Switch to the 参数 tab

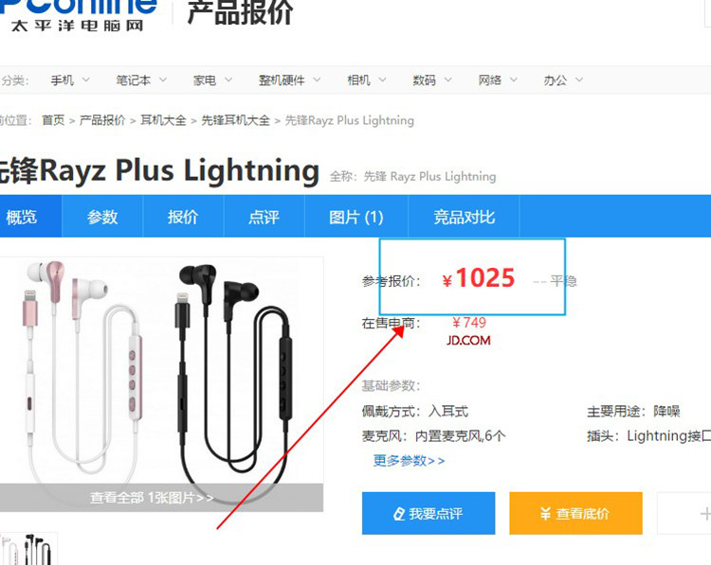(x=102, y=217)
